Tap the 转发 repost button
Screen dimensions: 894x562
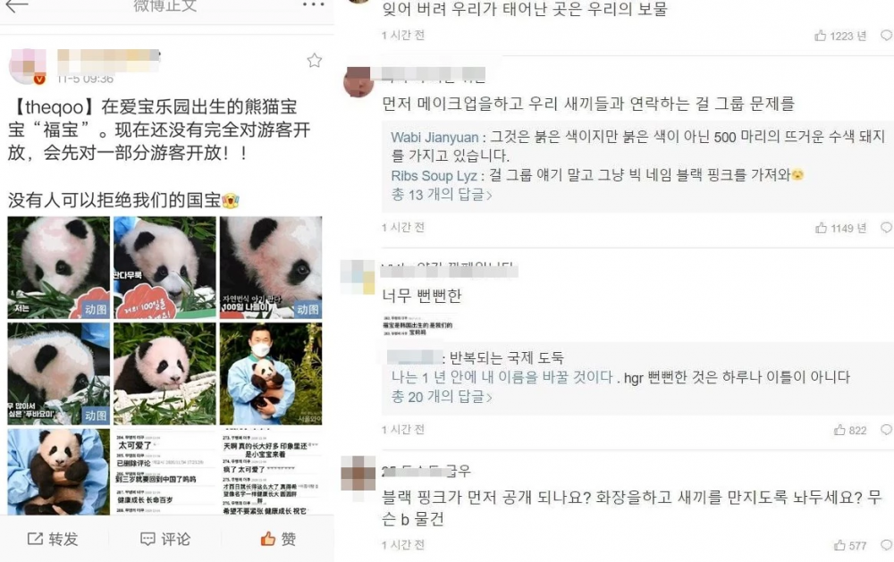tap(53, 539)
